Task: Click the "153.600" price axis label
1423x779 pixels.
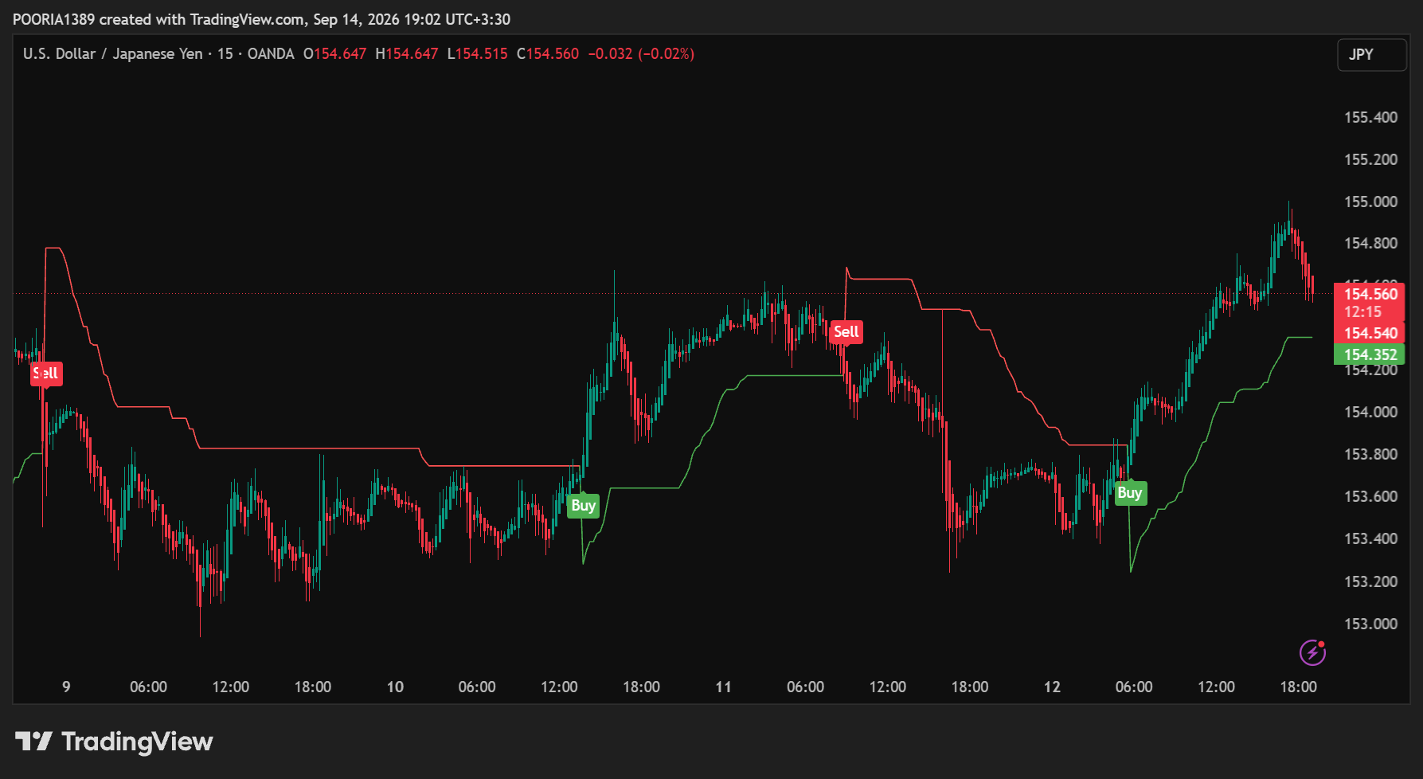Action: pyautogui.click(x=1370, y=496)
